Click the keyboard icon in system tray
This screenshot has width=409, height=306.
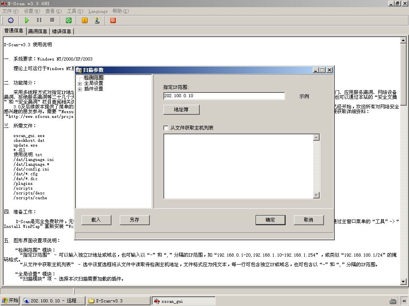[x=393, y=301]
